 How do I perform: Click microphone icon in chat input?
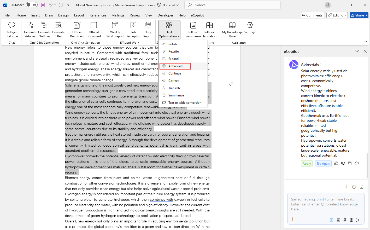click(x=345, y=220)
